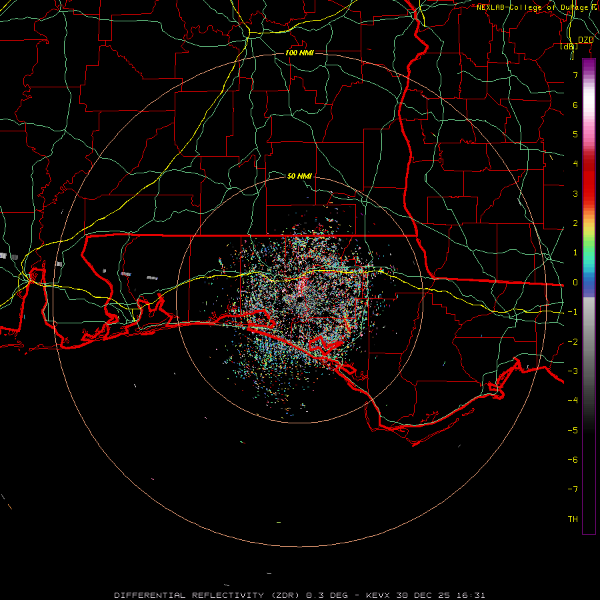
Task: Click the 0 value on the color scale
Action: [x=575, y=283]
